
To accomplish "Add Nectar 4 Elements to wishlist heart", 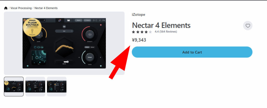I will pyautogui.click(x=248, y=26).
